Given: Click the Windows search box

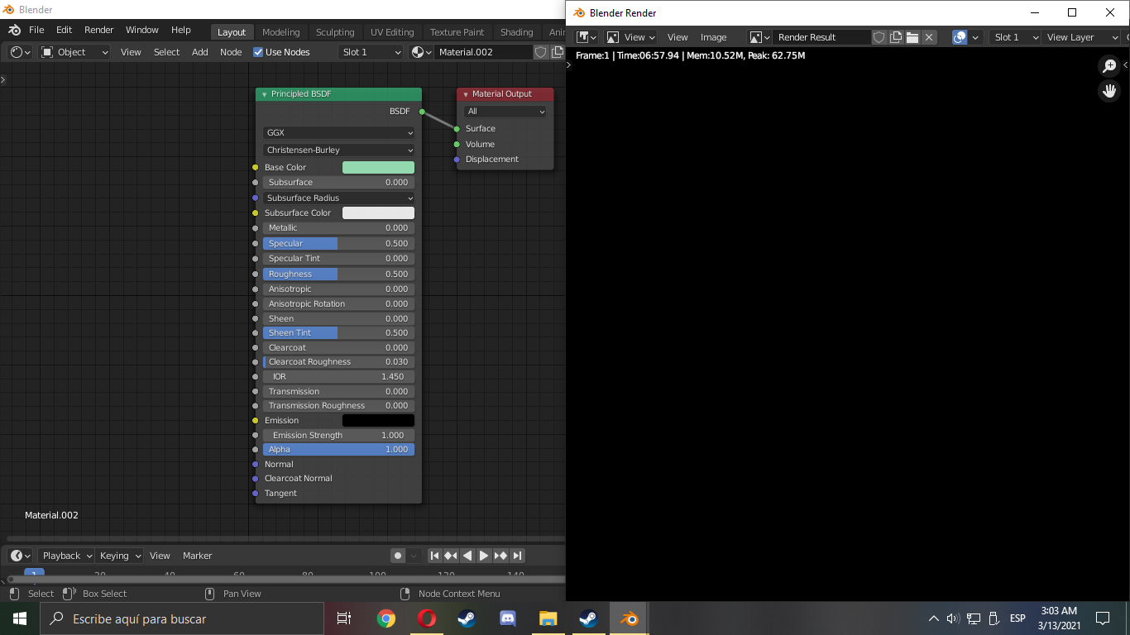Looking at the screenshot, I should (x=182, y=618).
